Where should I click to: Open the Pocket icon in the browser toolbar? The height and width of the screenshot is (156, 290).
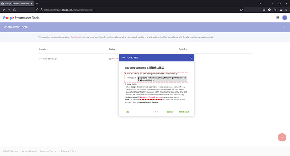[264, 10]
